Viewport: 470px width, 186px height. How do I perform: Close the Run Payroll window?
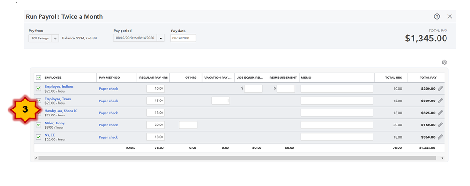click(450, 17)
